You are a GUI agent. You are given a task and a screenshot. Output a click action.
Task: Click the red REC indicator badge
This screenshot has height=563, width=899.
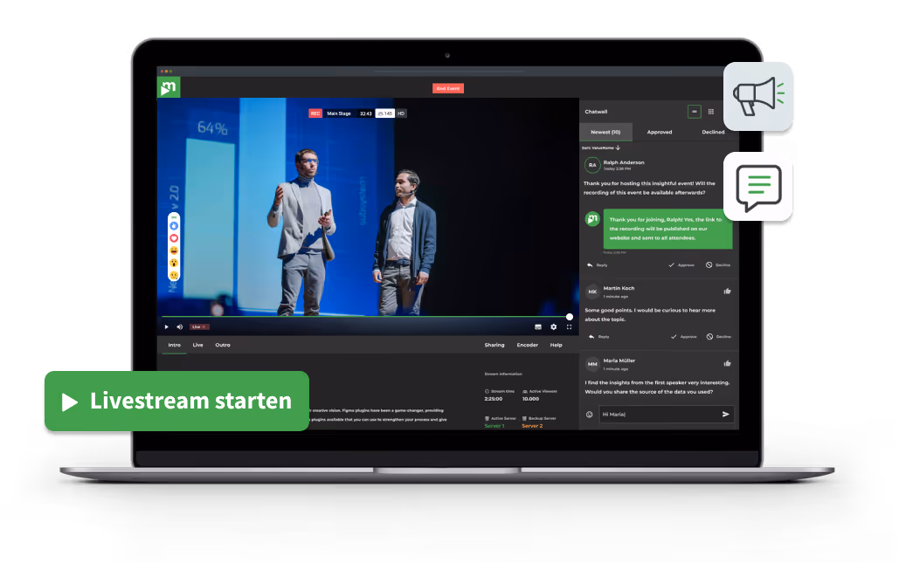click(x=315, y=113)
